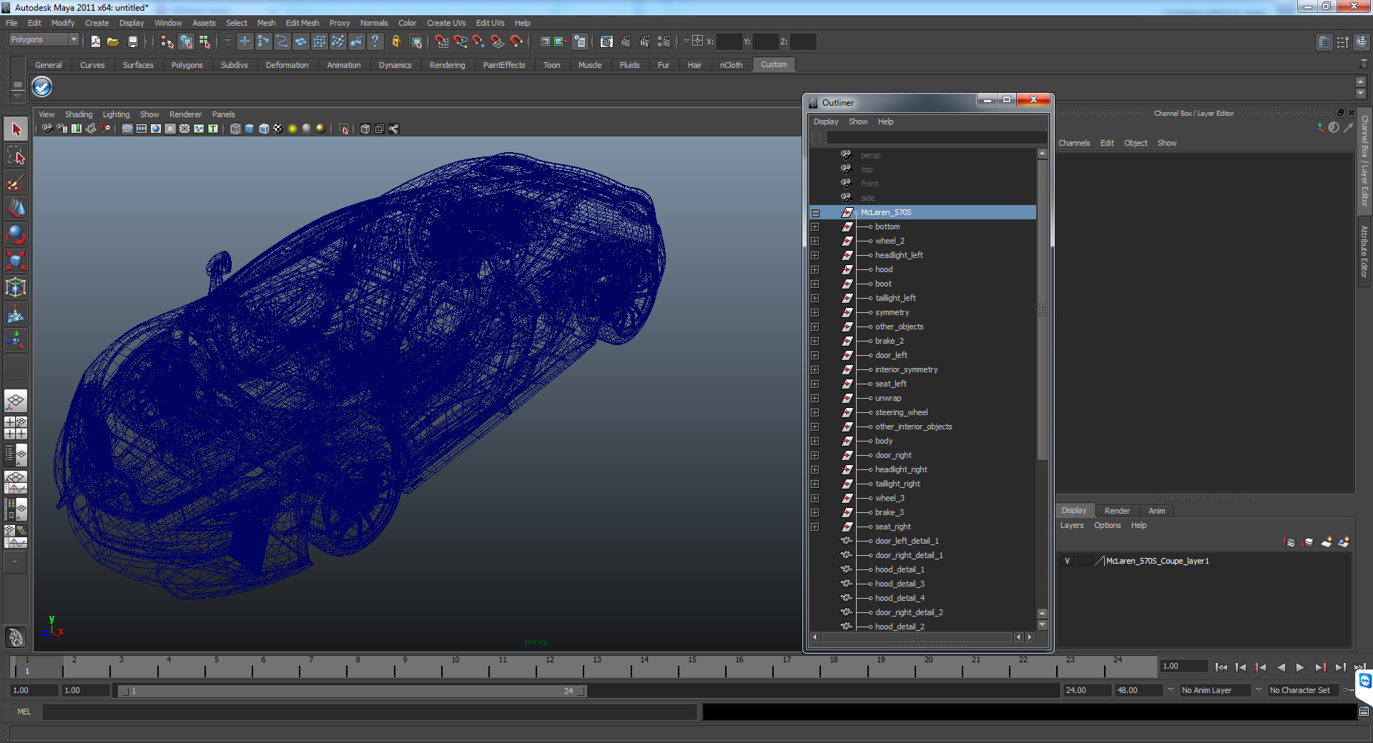Select the Universal Manipulator tool
1373x743 pixels.
click(x=16, y=287)
